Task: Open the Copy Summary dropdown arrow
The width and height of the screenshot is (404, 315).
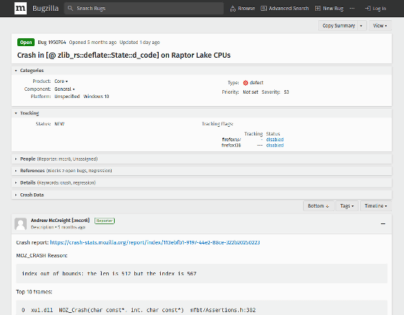Action: (x=361, y=26)
